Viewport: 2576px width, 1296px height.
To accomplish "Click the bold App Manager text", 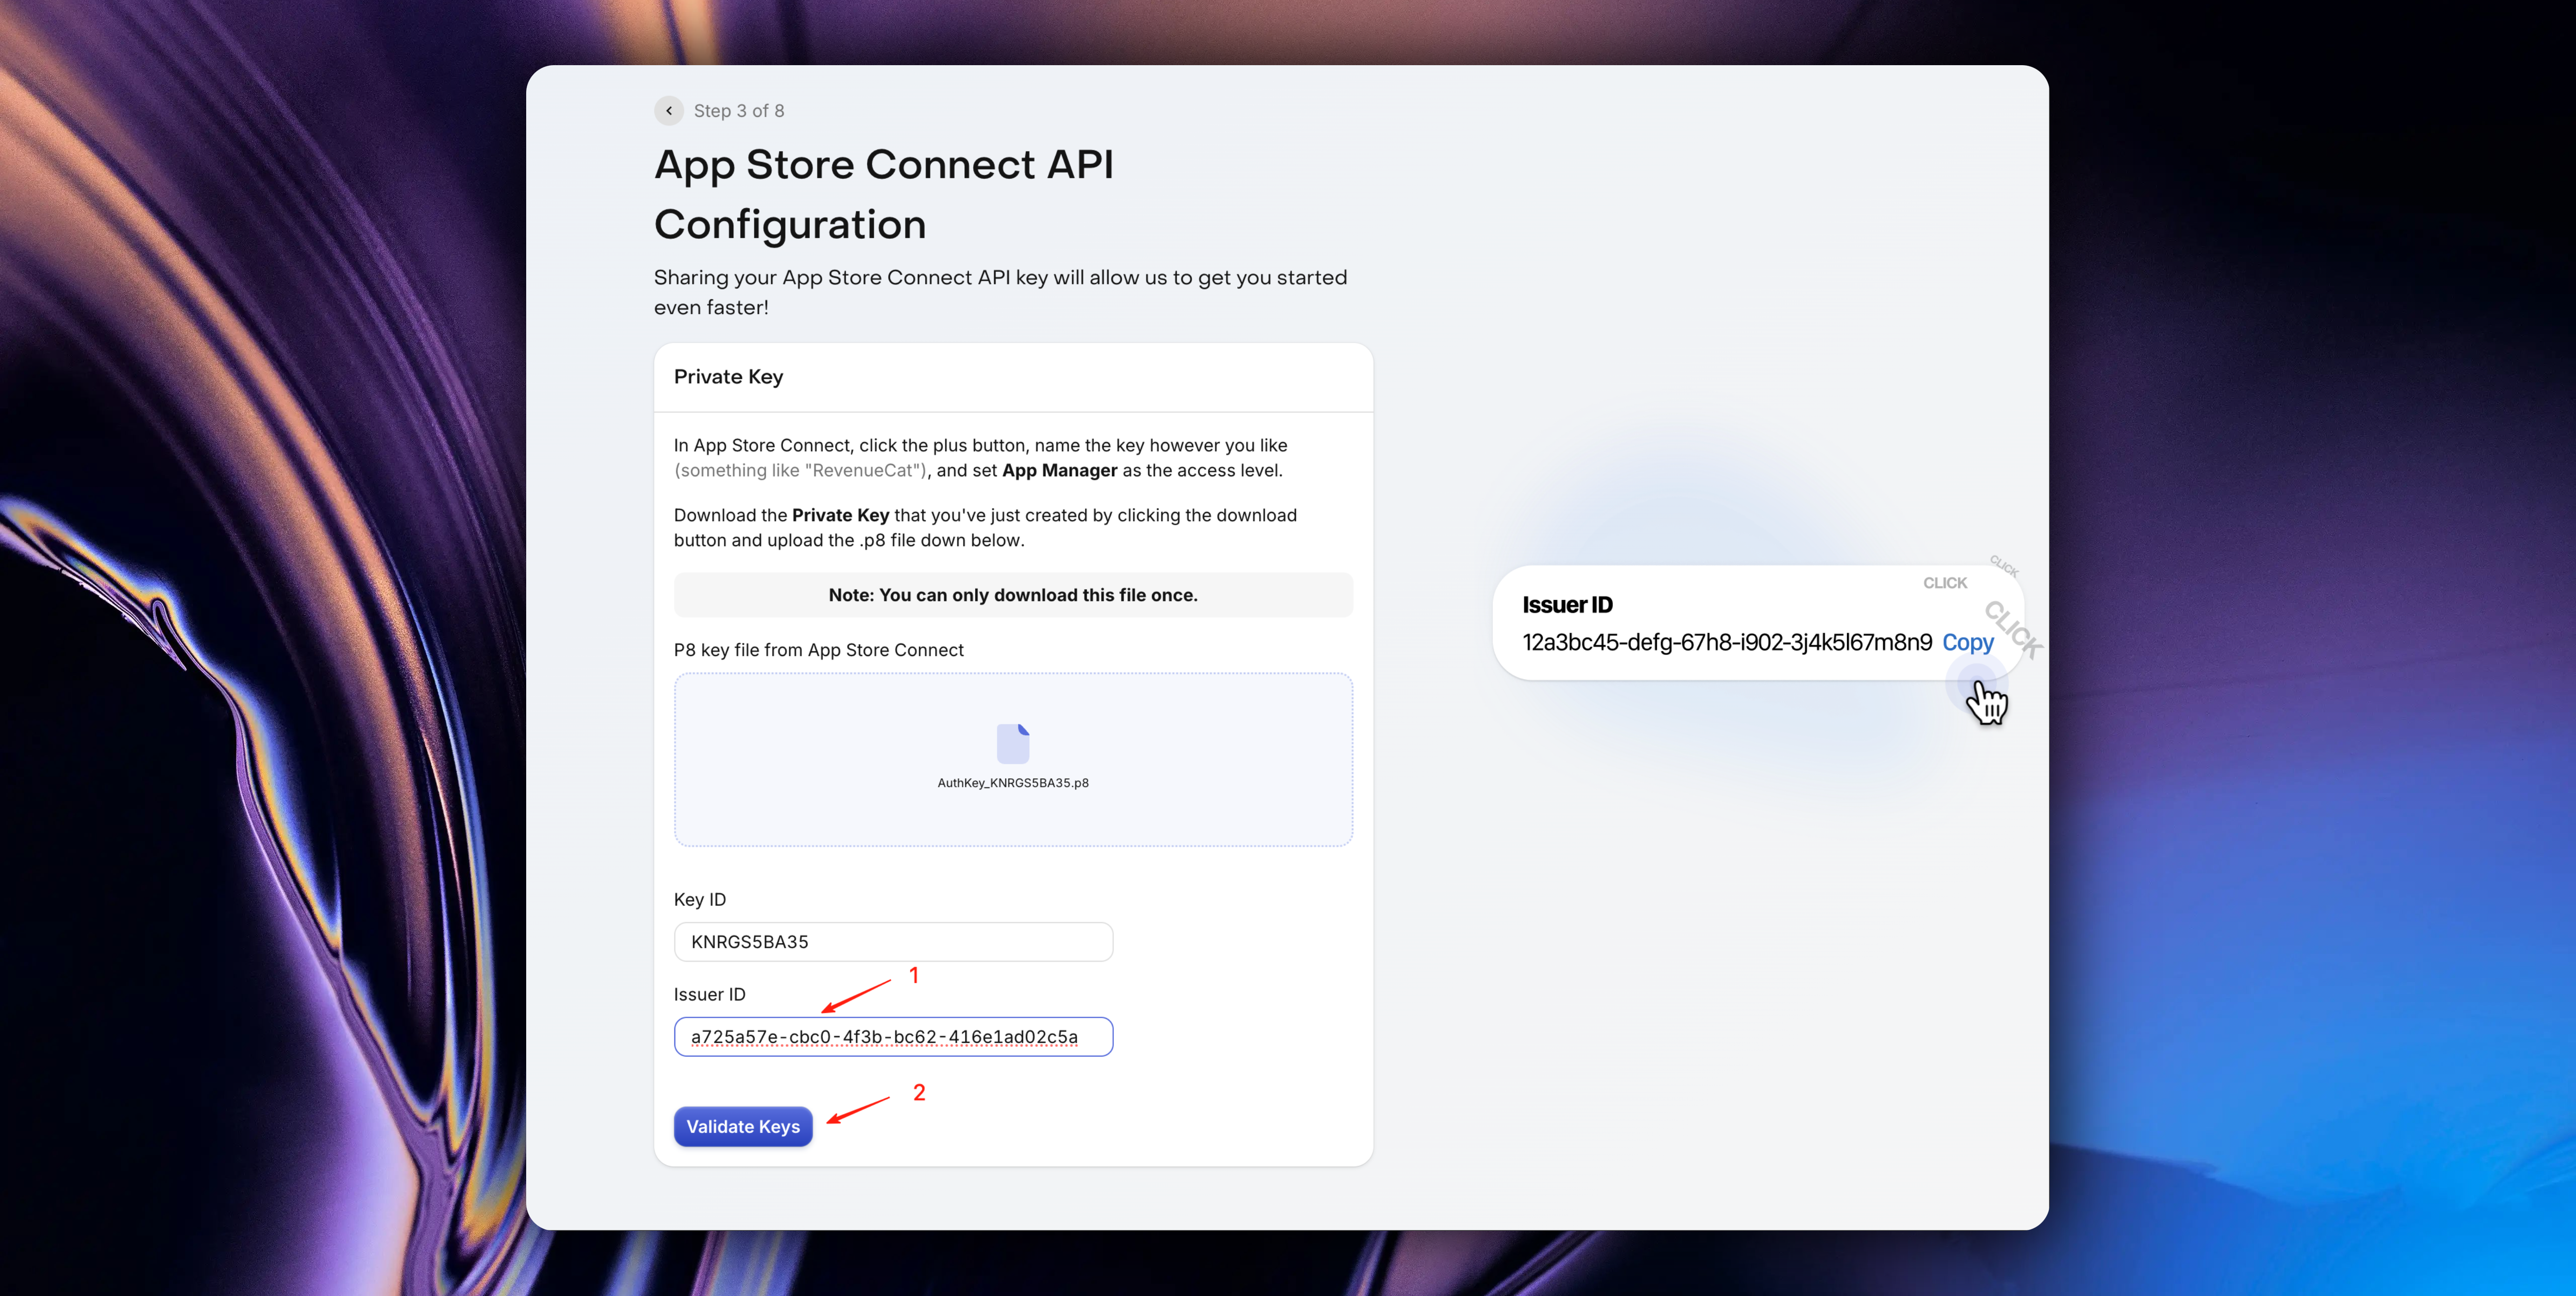I will click(1059, 471).
